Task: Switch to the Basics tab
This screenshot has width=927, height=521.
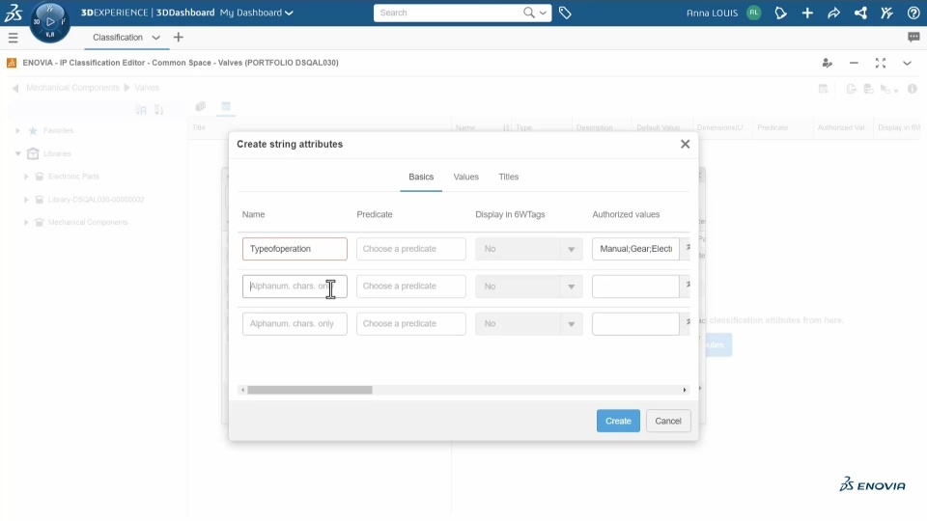Action: click(421, 177)
